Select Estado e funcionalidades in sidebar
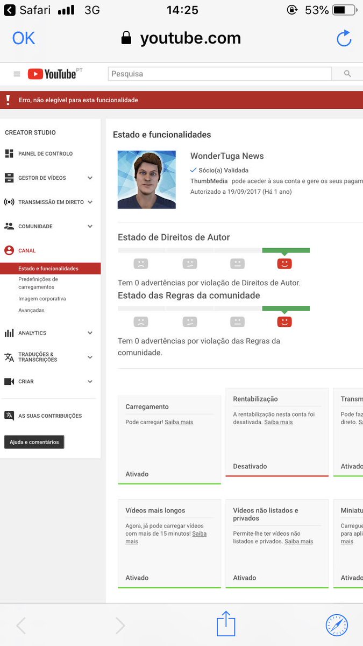Image resolution: width=363 pixels, height=646 pixels. tap(50, 269)
